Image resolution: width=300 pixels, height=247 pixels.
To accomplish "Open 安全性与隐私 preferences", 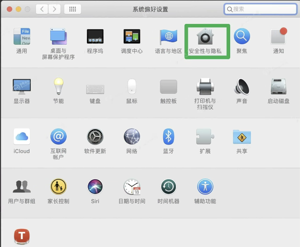I will [x=205, y=37].
